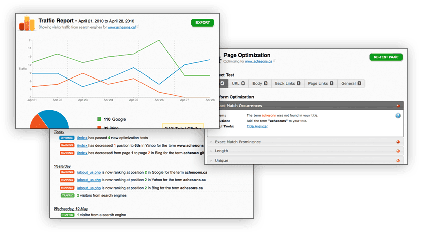Screen dimensions: 421x234
Task: Open the Title Analyzer link
Action: 257,126
